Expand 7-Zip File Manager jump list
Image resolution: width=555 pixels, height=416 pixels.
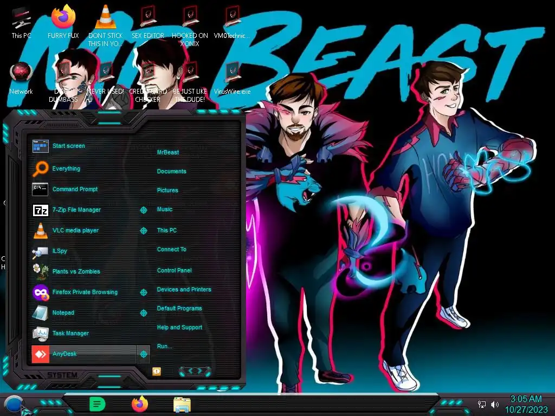[143, 210]
